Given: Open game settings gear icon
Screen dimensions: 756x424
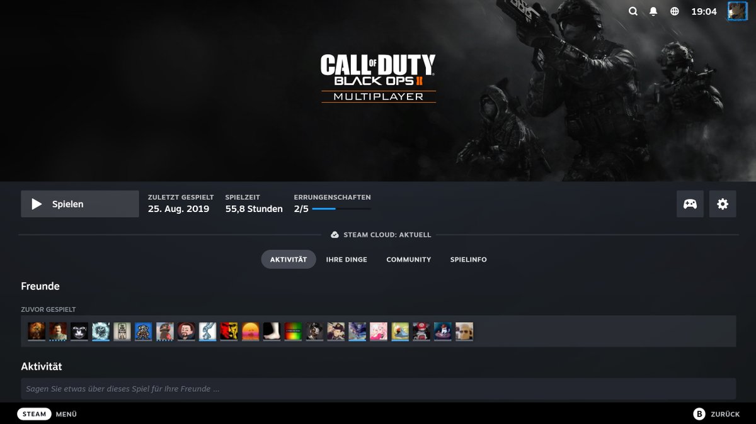Looking at the screenshot, I should (723, 204).
